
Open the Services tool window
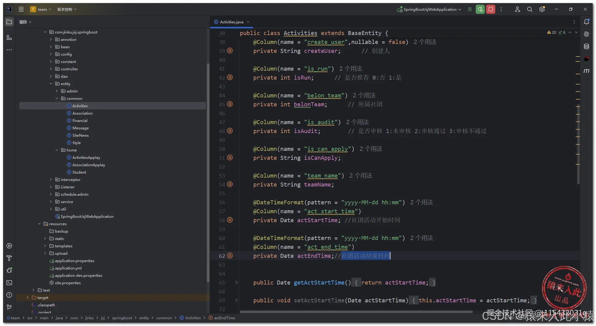9,246
